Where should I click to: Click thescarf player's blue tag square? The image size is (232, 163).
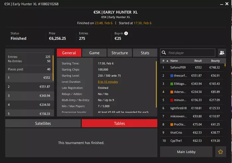[172, 76]
